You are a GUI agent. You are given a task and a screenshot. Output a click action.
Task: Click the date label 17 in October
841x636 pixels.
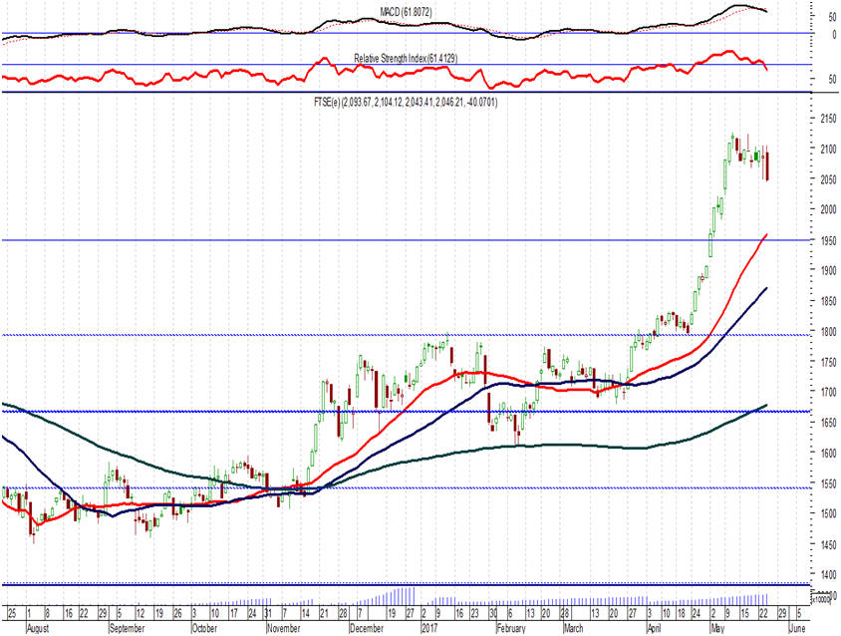[233, 613]
